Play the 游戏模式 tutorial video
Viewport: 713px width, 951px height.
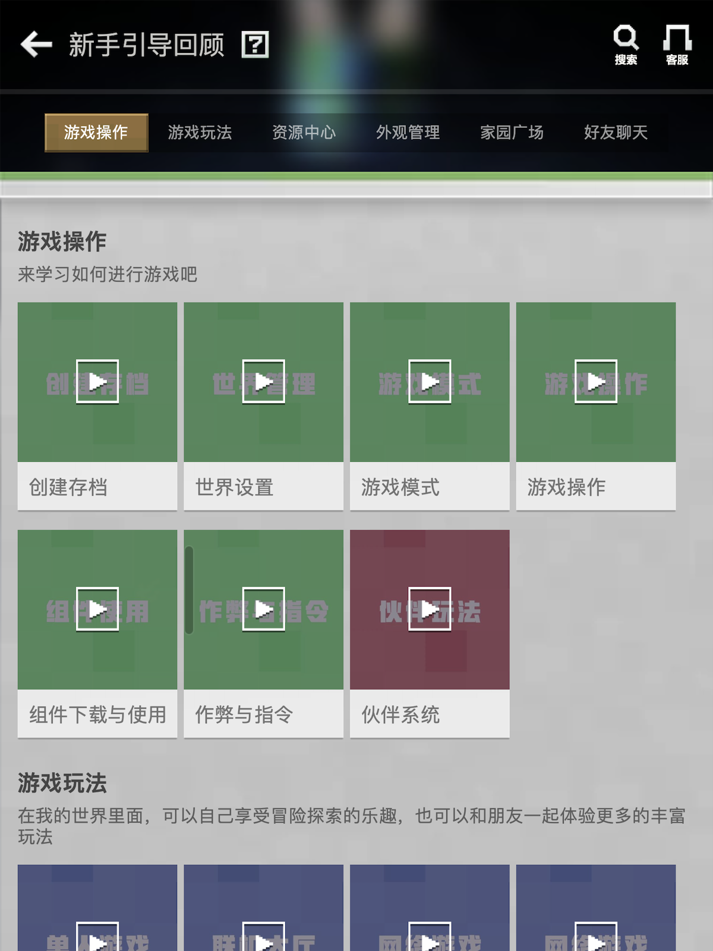pos(430,382)
